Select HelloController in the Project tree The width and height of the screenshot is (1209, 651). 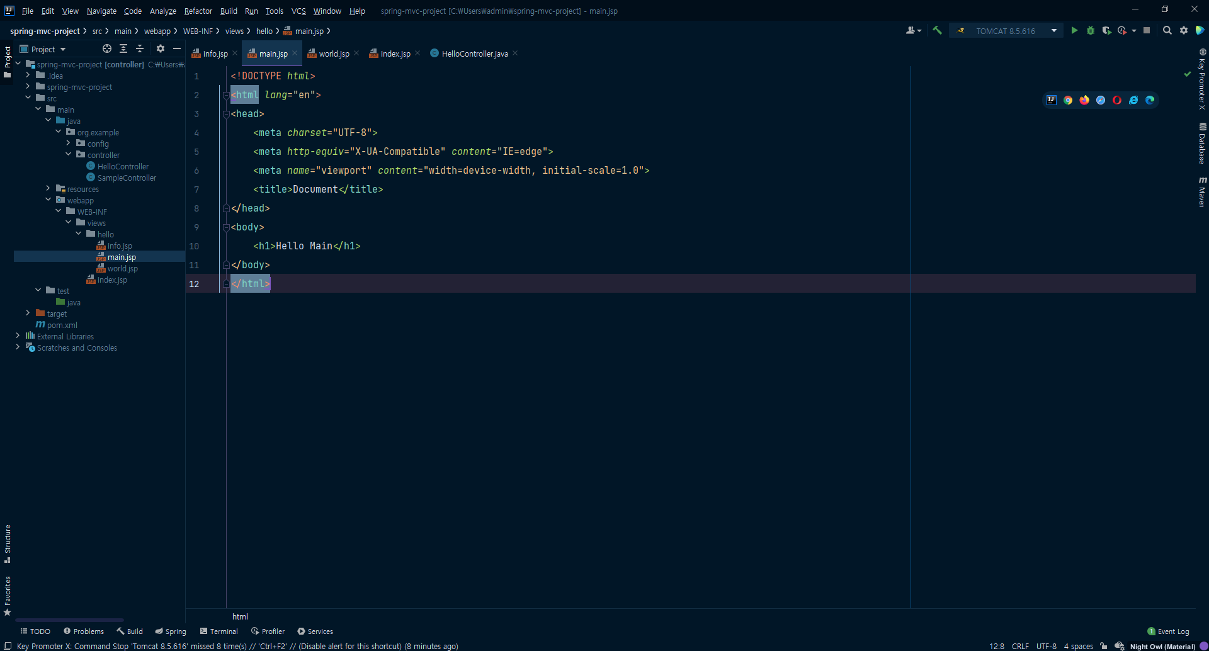pyautogui.click(x=122, y=166)
